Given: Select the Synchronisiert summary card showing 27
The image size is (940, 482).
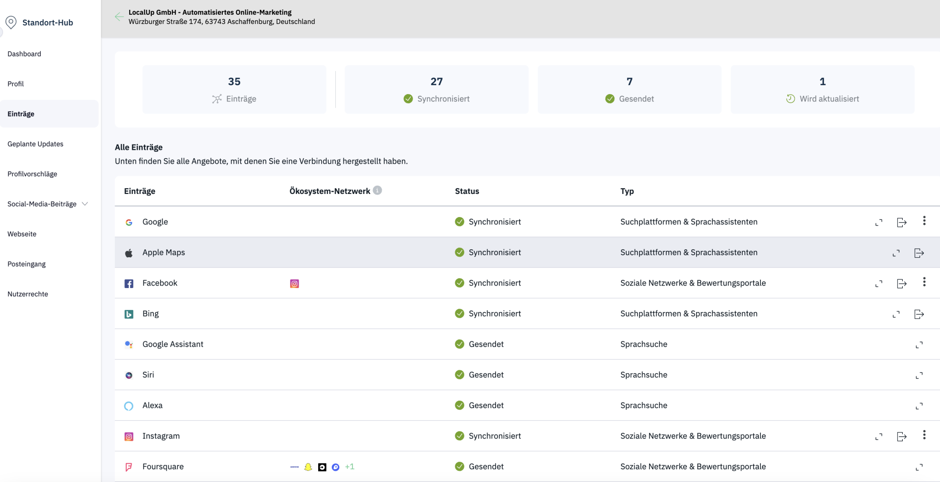Looking at the screenshot, I should pos(436,90).
